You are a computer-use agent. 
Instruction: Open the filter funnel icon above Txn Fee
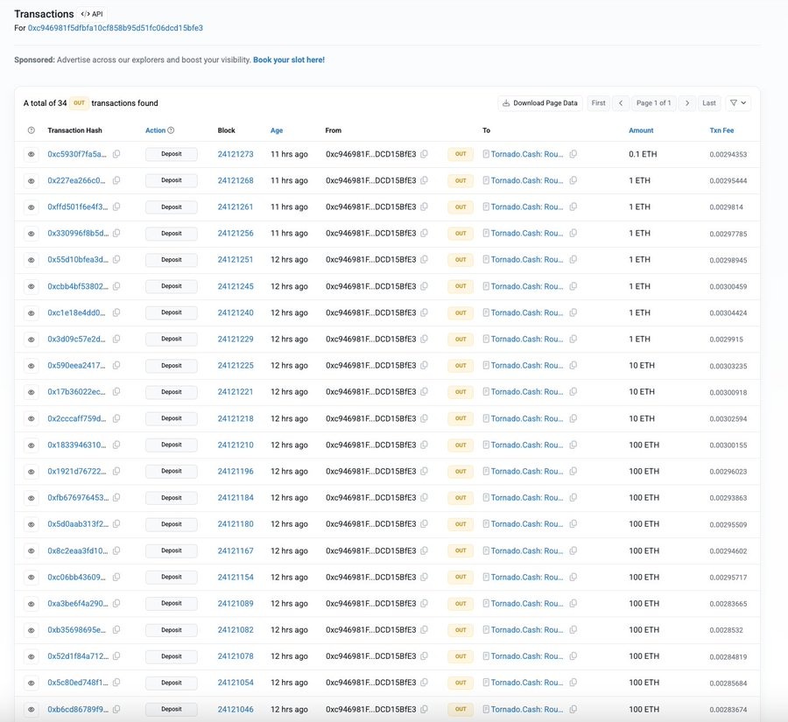click(x=734, y=102)
